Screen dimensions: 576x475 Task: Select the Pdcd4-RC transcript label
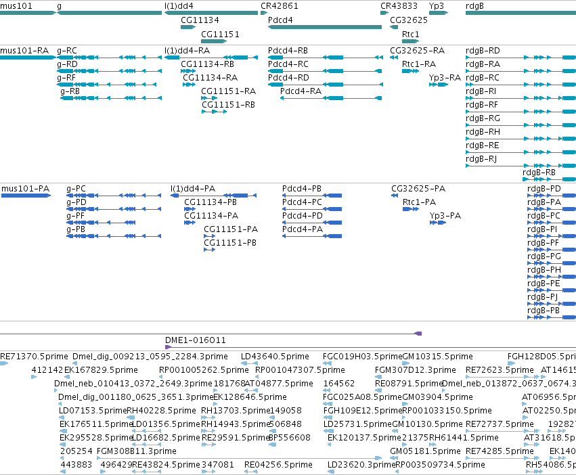click(x=288, y=64)
